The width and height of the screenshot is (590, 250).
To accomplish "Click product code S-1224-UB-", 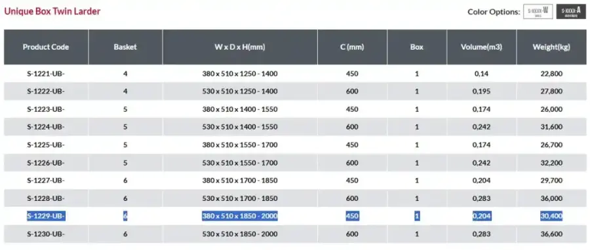I will pos(46,127).
